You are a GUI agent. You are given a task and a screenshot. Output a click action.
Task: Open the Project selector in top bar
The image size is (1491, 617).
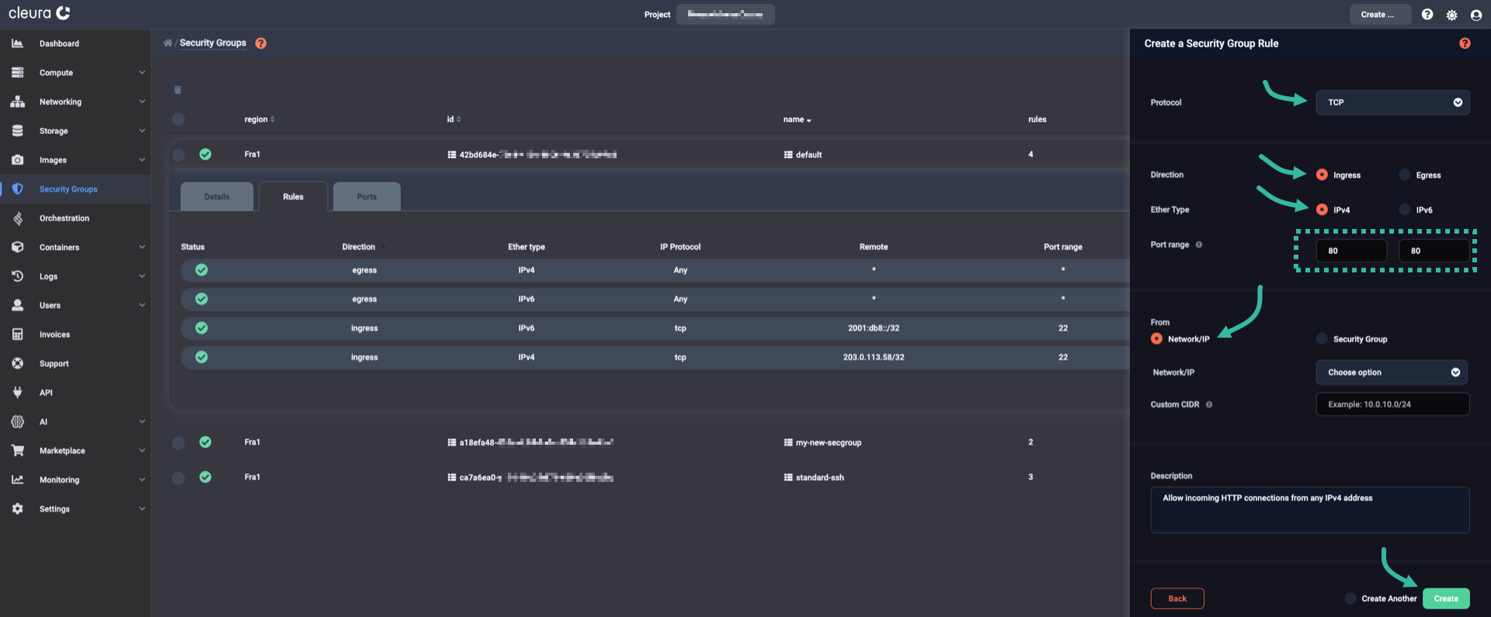click(x=725, y=15)
